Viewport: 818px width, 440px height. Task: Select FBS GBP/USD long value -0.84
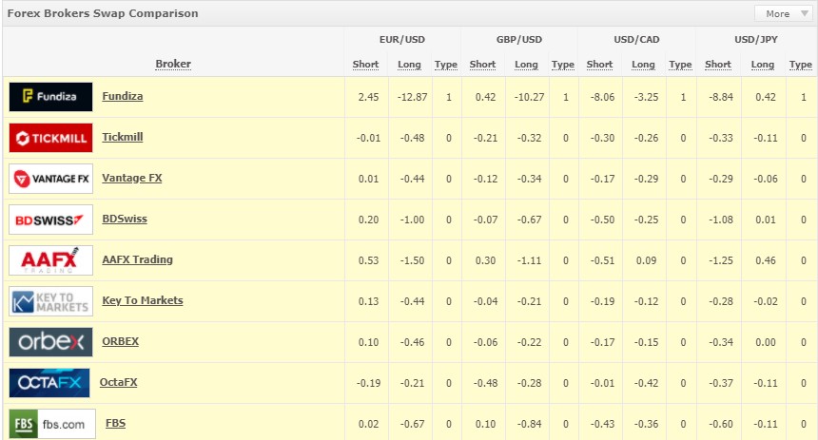[x=529, y=424]
